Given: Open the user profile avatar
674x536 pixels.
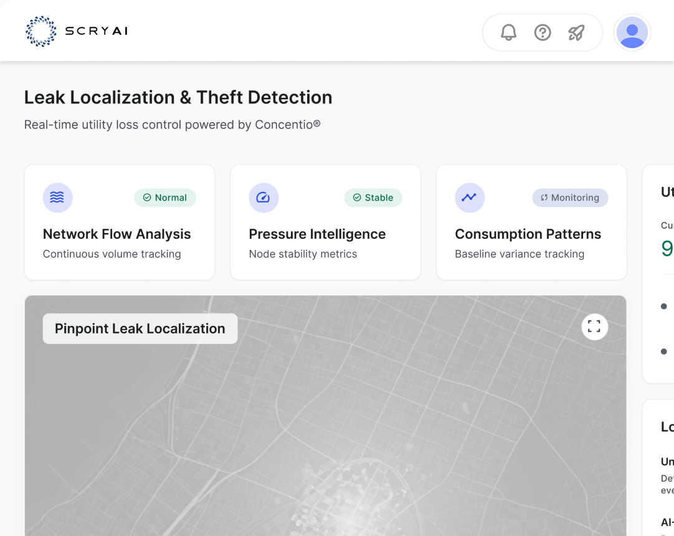Looking at the screenshot, I should [632, 32].
